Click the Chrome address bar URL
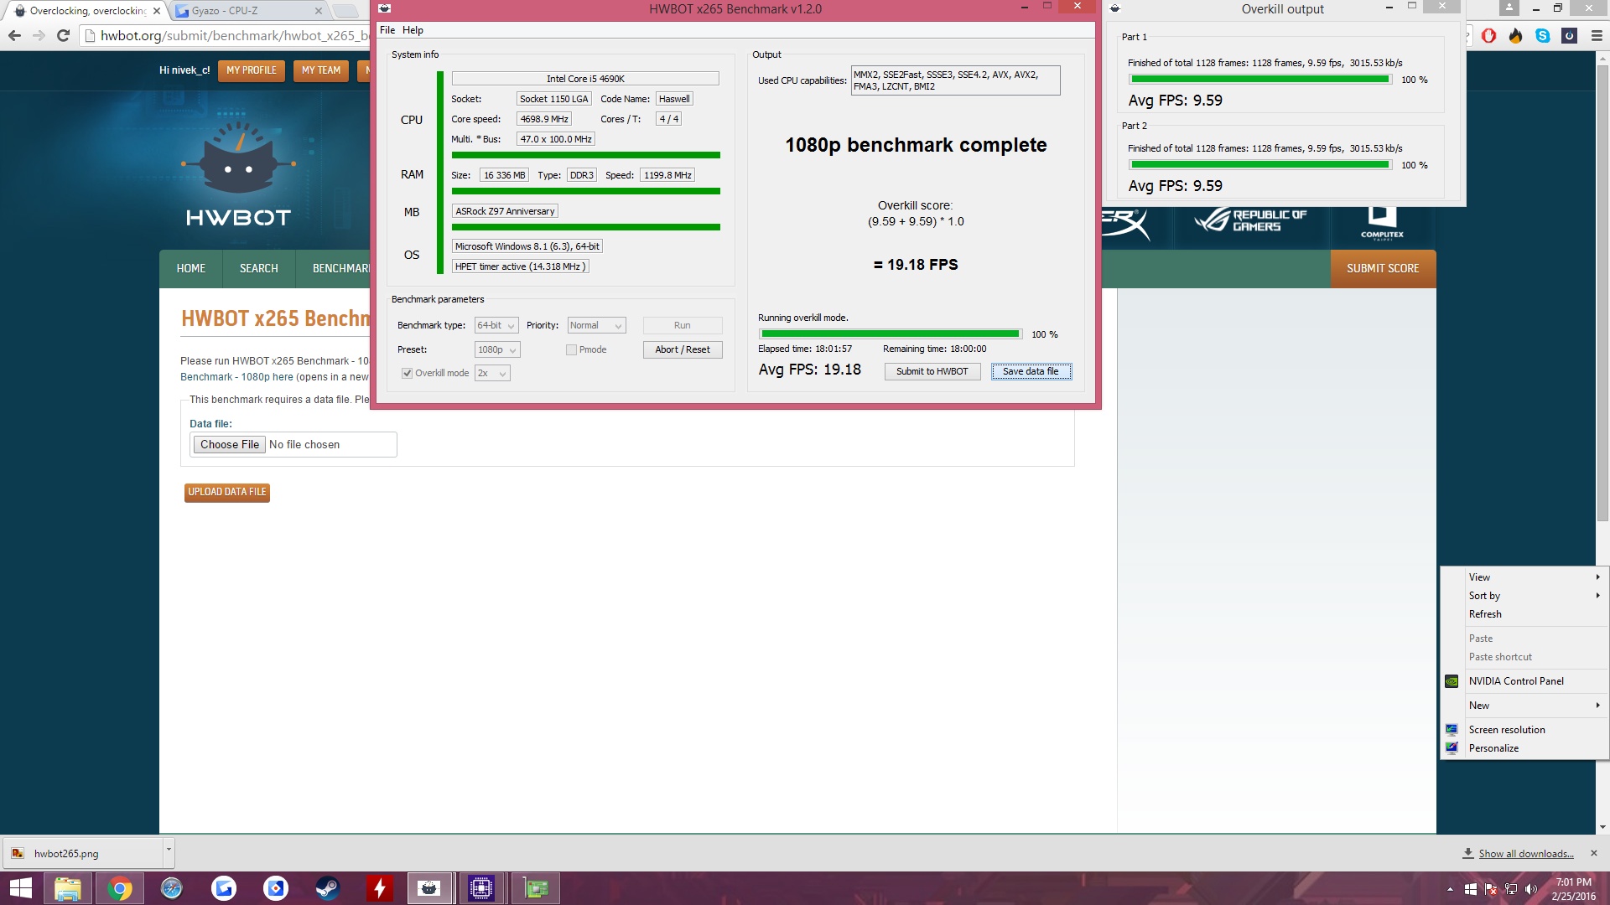This screenshot has height=905, width=1610. click(x=234, y=35)
